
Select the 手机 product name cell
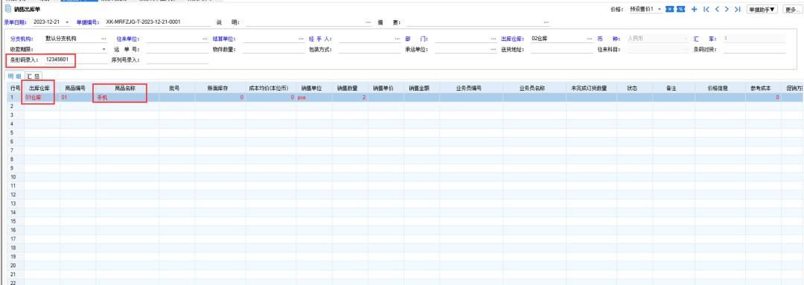pos(127,97)
